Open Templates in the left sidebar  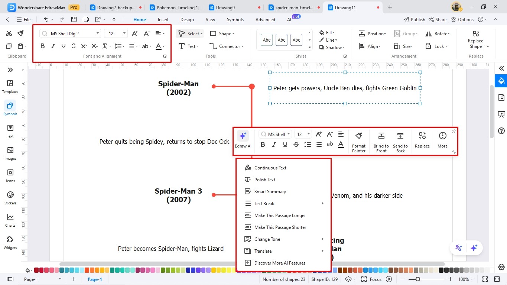10,87
